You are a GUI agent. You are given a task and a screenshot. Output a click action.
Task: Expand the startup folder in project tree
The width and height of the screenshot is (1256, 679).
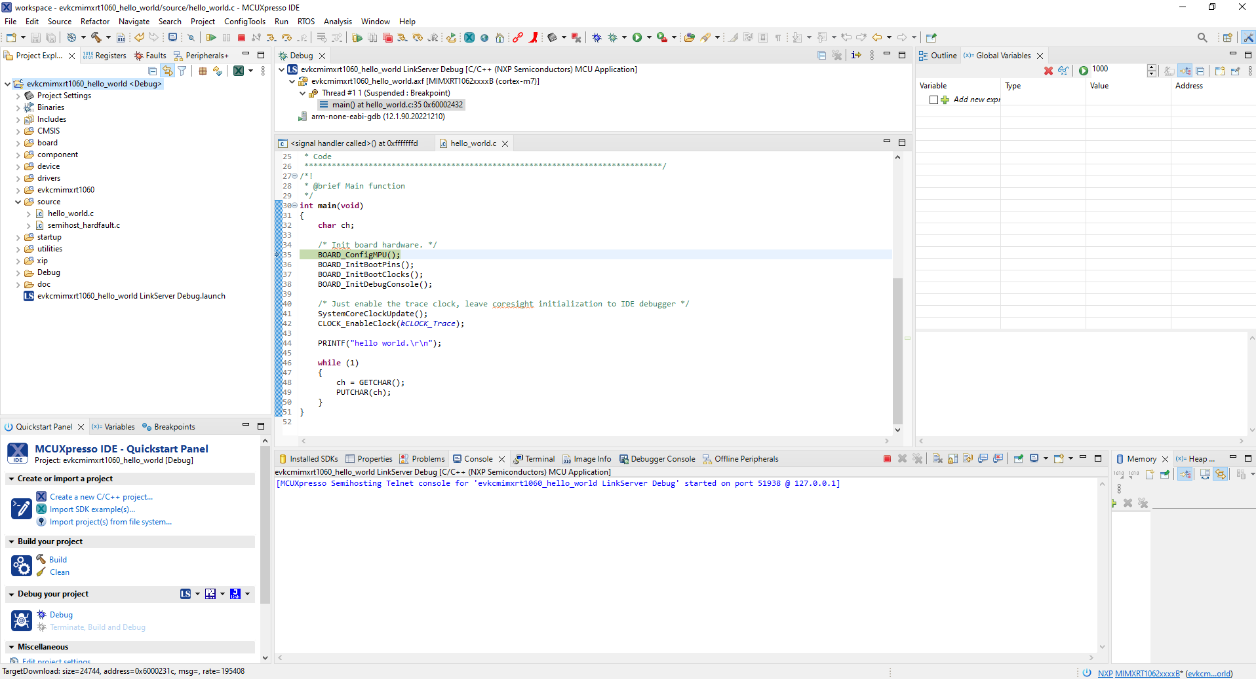coord(18,238)
